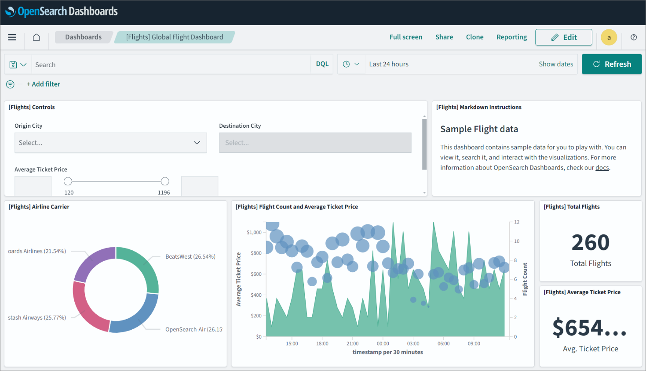Focus the Search query field
646x371 pixels.
[171, 65]
